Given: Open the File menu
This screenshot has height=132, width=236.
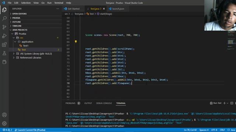Looking at the screenshot, I should [x=10, y=3].
